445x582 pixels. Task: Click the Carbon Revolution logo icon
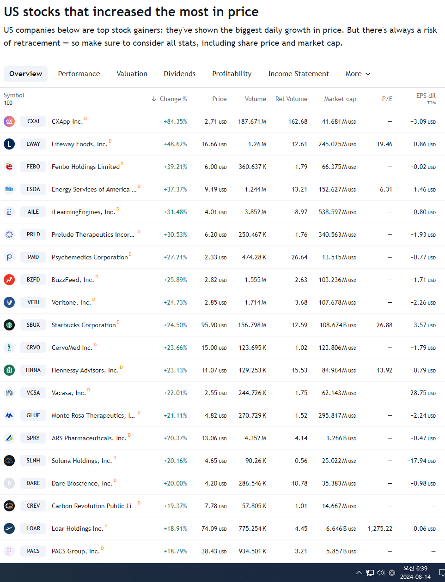coord(9,506)
